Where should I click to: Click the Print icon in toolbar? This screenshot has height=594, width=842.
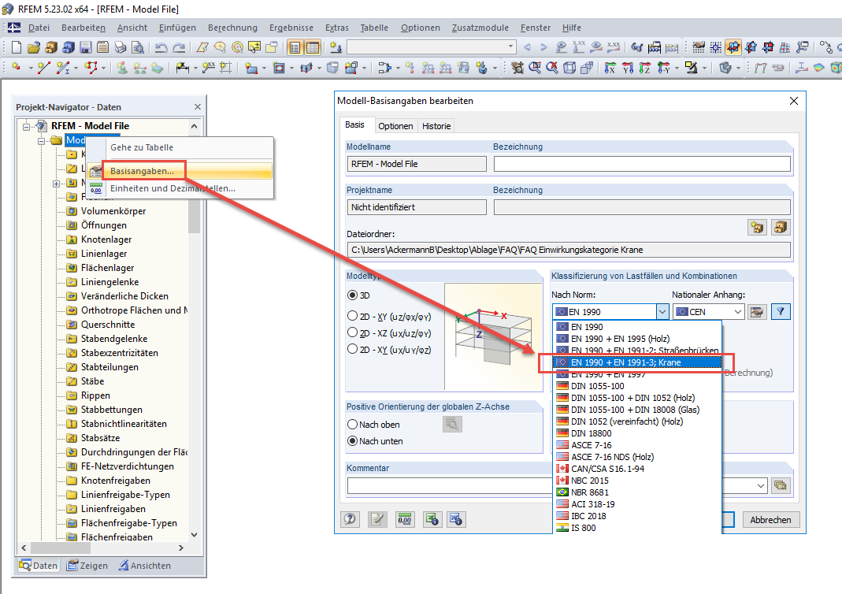[121, 47]
